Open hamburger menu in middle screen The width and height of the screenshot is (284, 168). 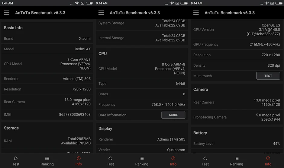click(101, 13)
